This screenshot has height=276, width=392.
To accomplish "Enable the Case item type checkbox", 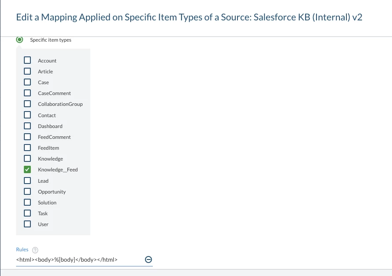I will pyautogui.click(x=27, y=82).
